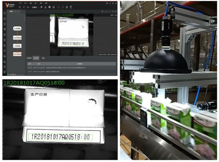The height and width of the screenshot is (162, 219).
Task: Select the first log row in results table
Action: pos(72,68)
